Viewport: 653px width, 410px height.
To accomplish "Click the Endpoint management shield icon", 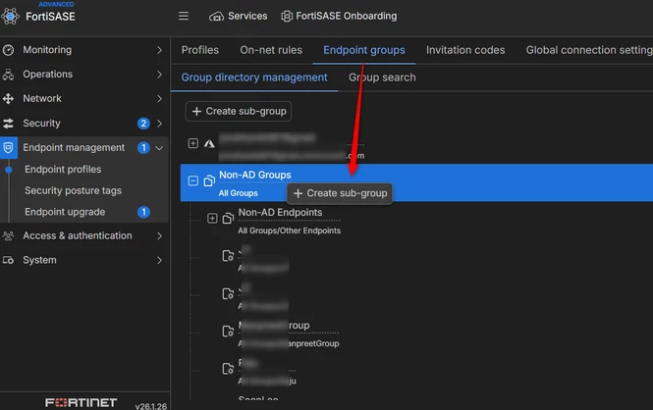I will (x=8, y=147).
